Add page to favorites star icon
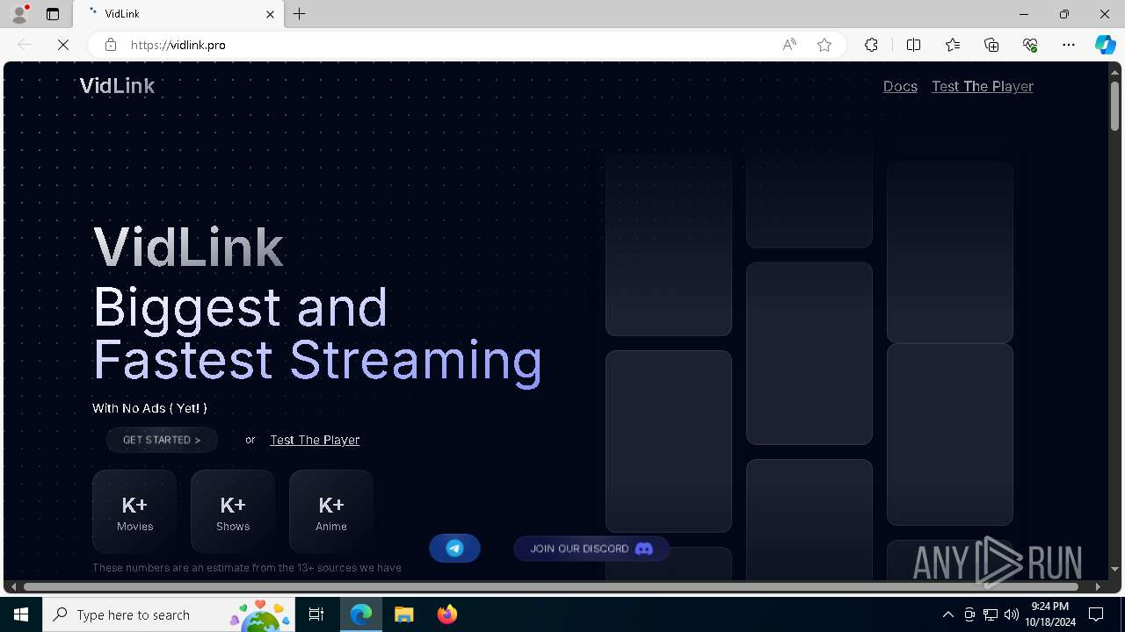1125x632 pixels. click(x=824, y=45)
